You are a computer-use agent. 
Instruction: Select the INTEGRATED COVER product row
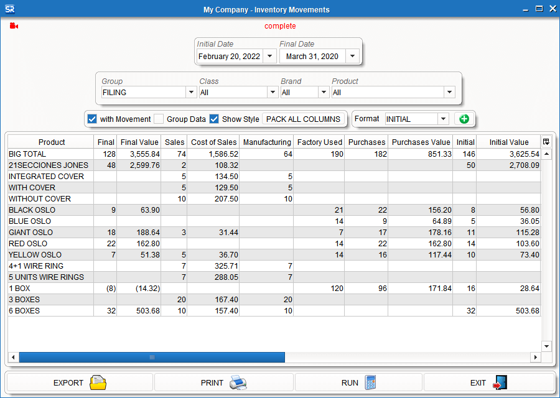coord(274,177)
